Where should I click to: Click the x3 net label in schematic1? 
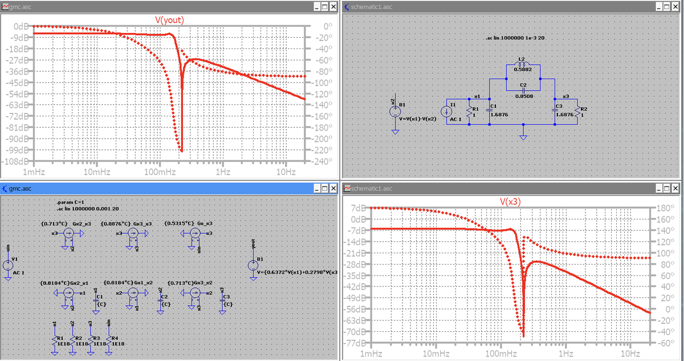point(565,96)
